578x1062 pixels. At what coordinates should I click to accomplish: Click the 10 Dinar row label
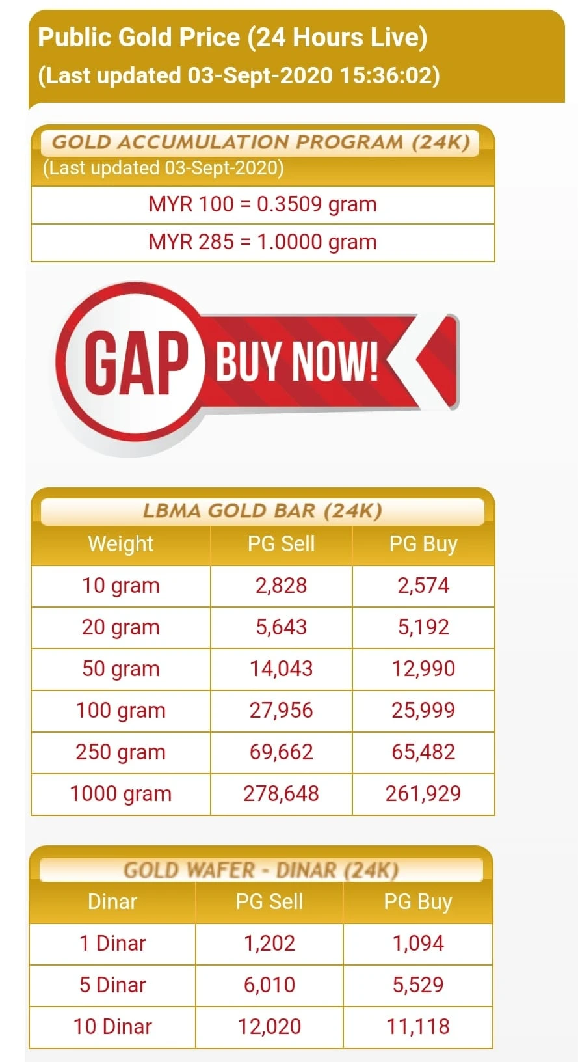click(x=112, y=1027)
